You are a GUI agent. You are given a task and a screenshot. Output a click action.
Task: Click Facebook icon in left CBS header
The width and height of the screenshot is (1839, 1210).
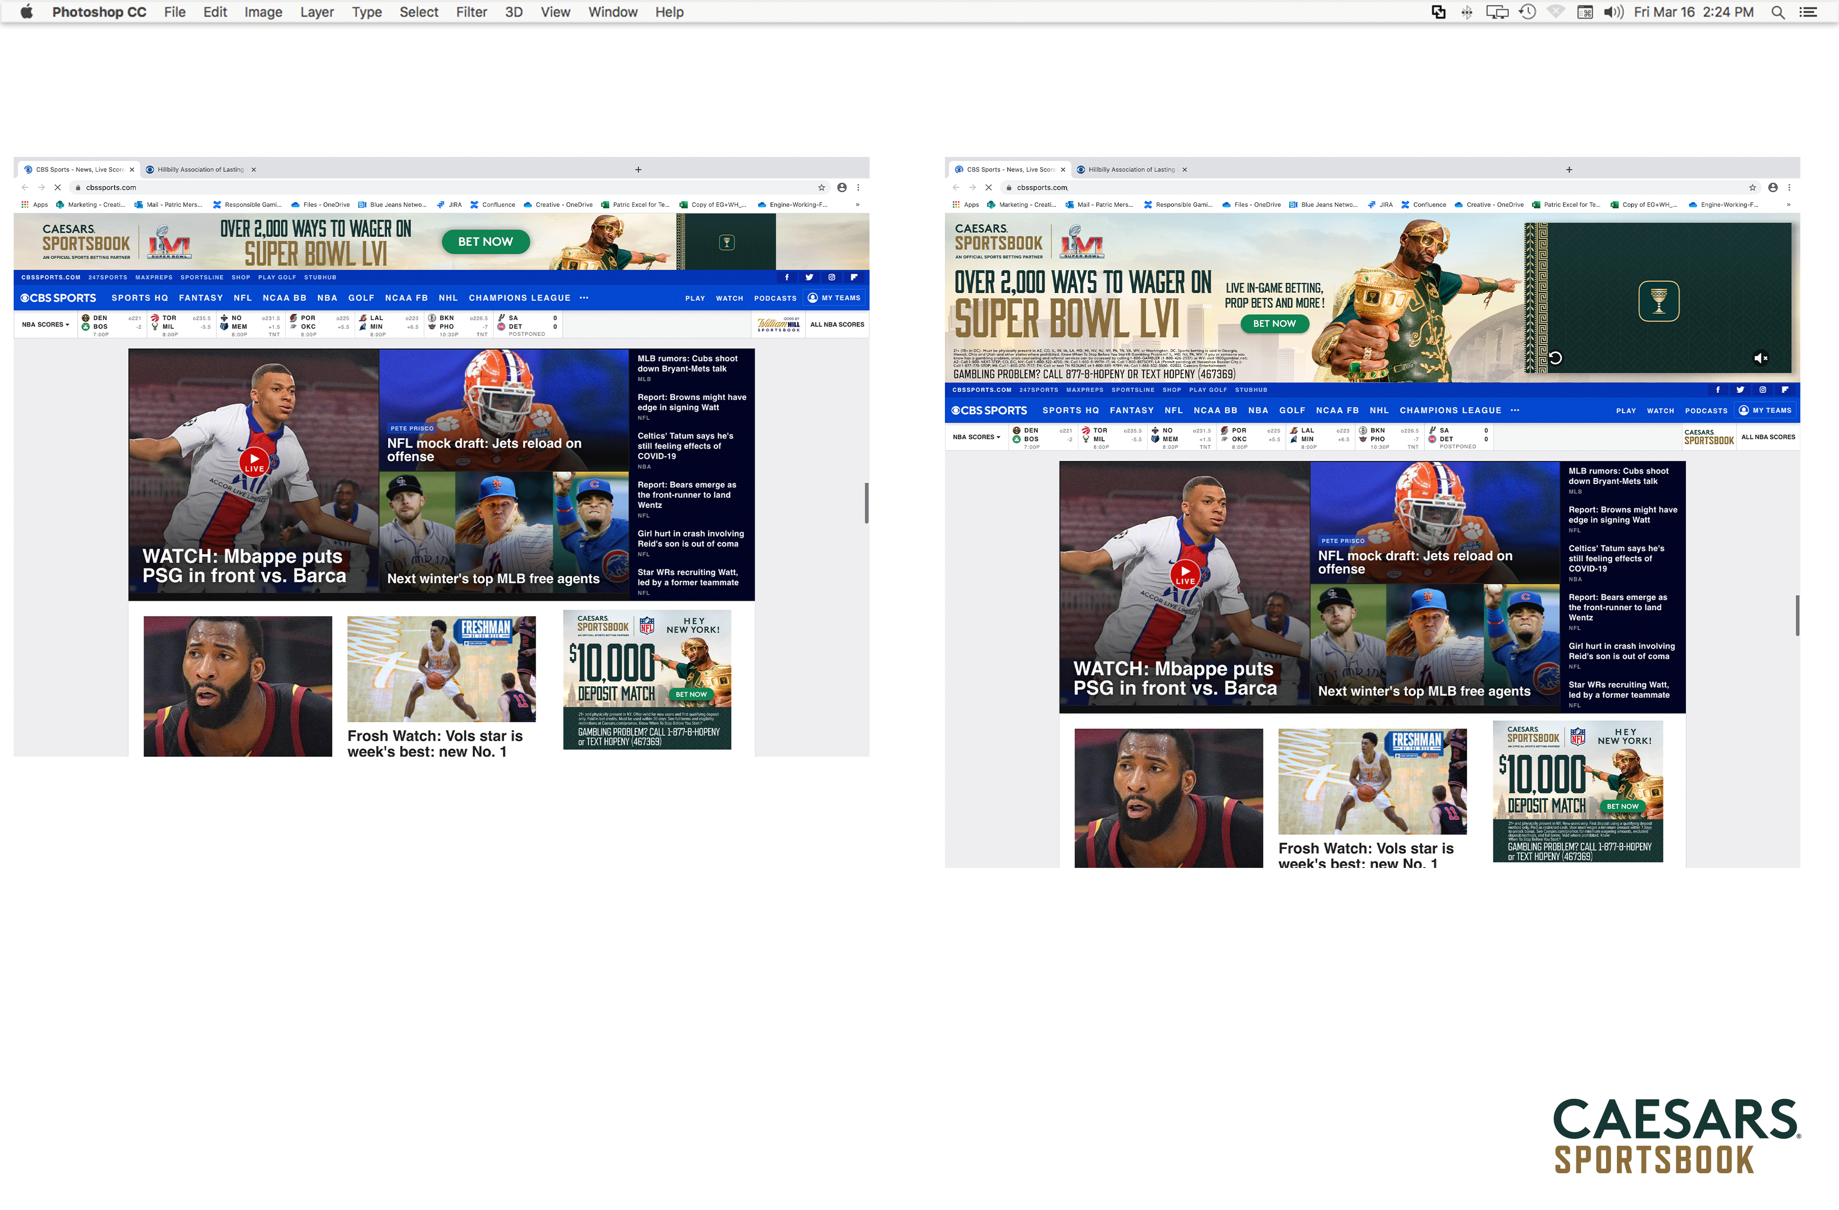787,277
